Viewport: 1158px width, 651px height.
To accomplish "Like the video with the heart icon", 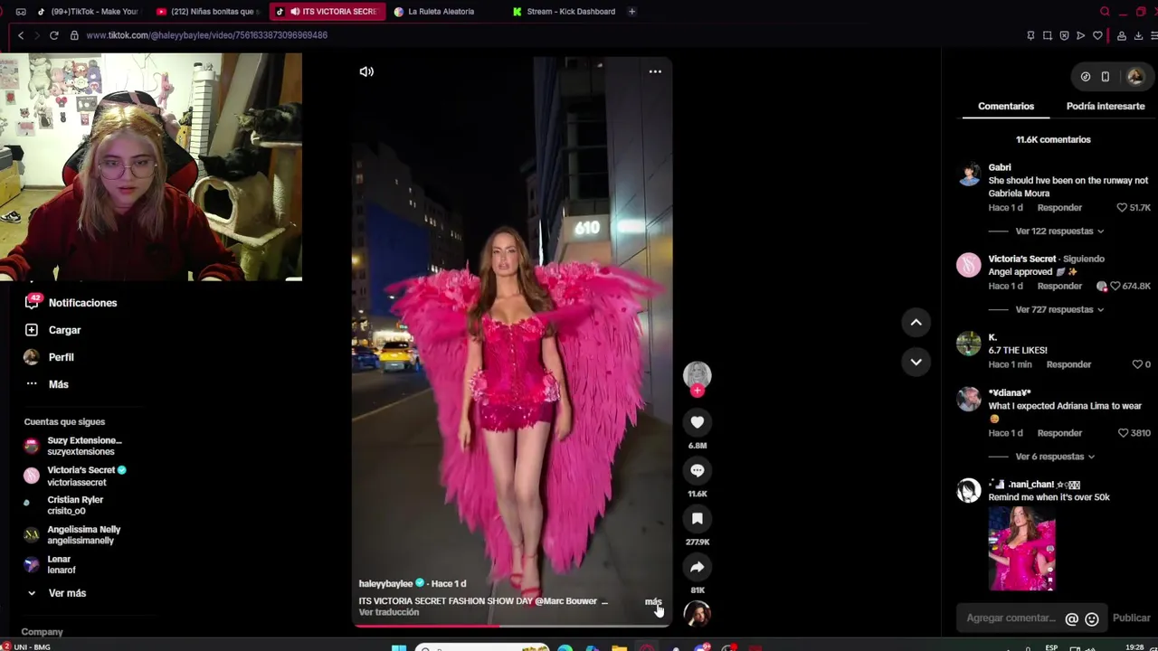I will [x=697, y=422].
